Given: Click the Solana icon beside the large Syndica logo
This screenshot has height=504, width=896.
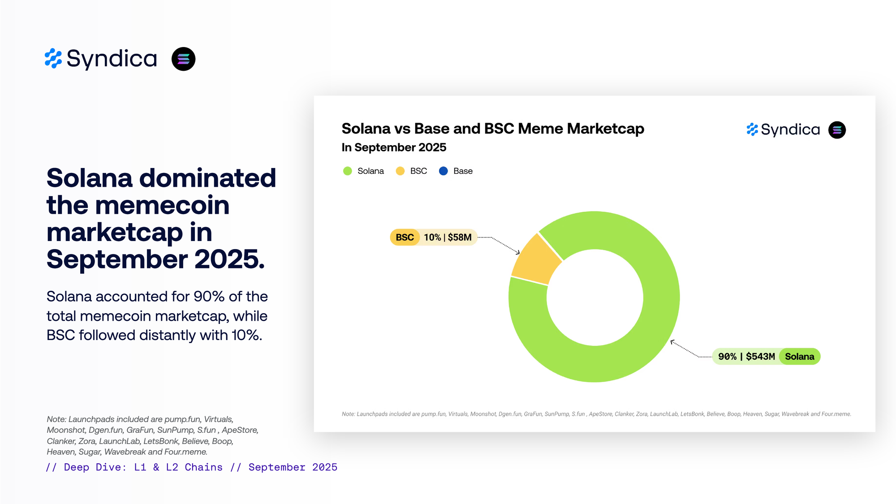Looking at the screenshot, I should tap(183, 59).
